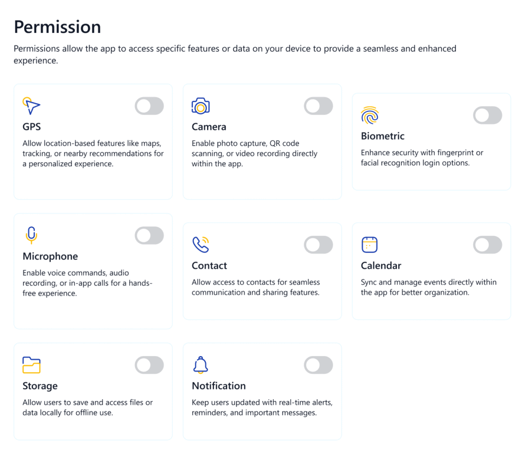Enable the GPS permission toggle
Viewport: 525px width, 454px height.
(149, 106)
